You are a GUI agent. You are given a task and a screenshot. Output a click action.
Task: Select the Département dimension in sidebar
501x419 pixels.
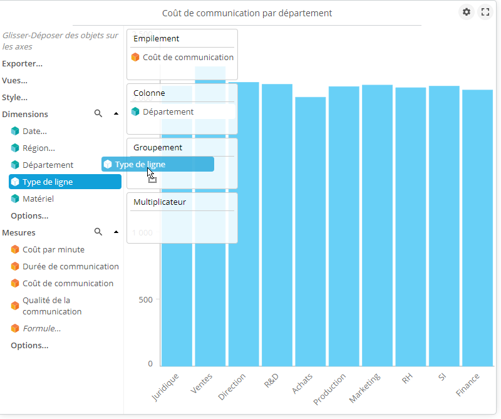click(48, 165)
